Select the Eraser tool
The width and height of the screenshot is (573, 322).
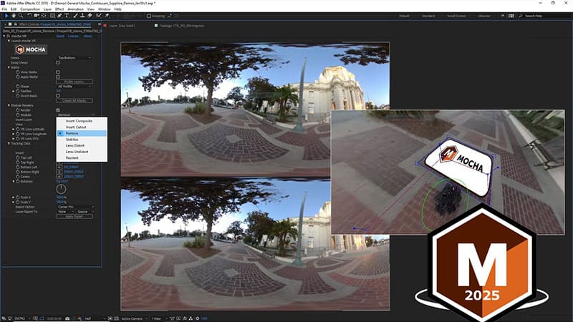tap(90, 16)
